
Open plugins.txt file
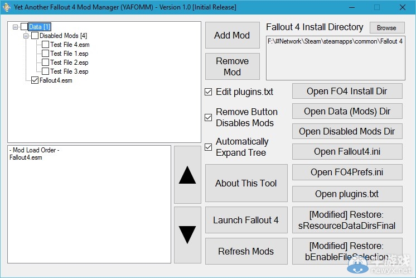[347, 194]
